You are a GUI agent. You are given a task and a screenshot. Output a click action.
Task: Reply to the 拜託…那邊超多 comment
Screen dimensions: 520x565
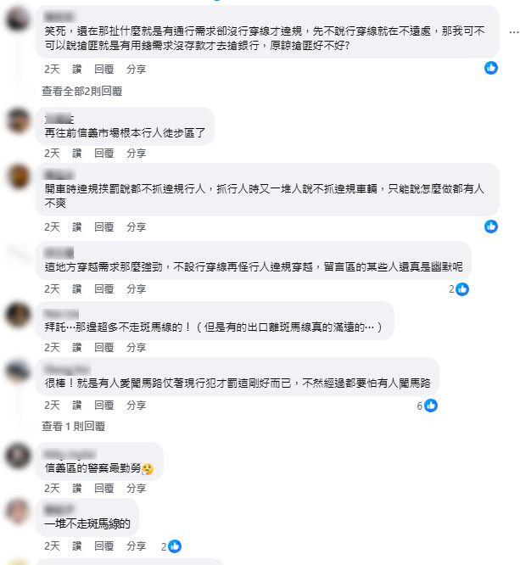point(104,347)
